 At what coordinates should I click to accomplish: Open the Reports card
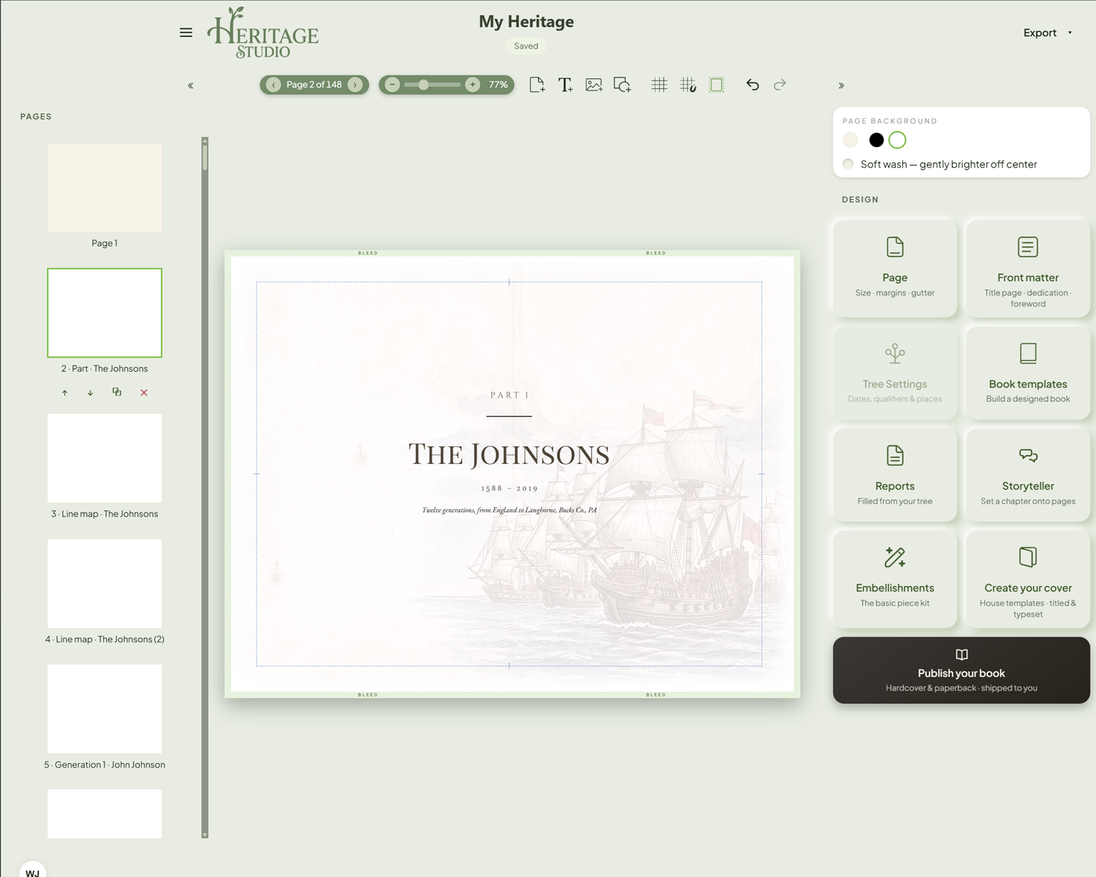click(895, 475)
